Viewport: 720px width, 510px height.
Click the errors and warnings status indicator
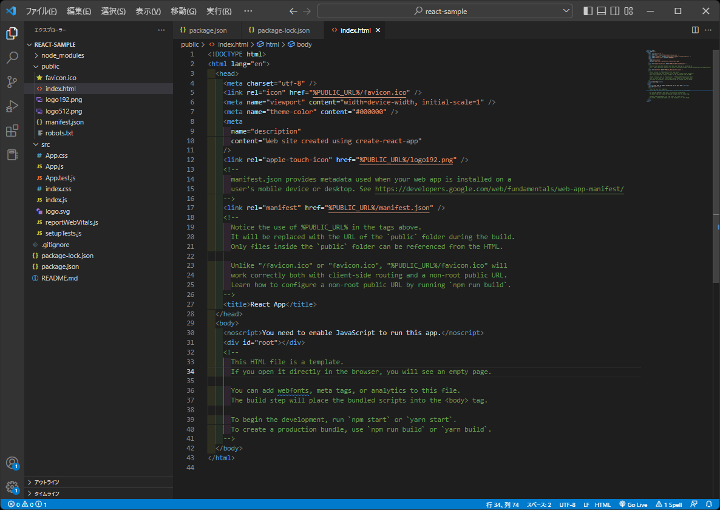pyautogui.click(x=27, y=505)
